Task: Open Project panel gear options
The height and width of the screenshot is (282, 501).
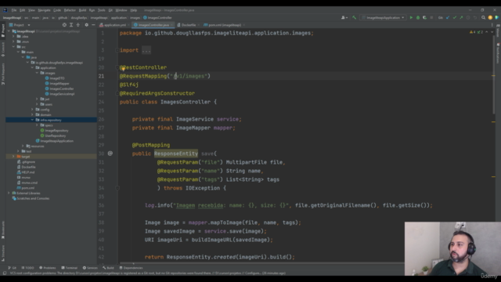Action: 87,25
